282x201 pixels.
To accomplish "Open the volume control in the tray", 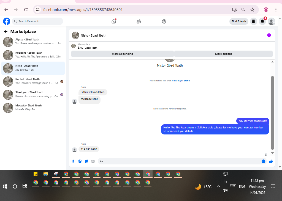I will pyautogui.click(x=225, y=190).
